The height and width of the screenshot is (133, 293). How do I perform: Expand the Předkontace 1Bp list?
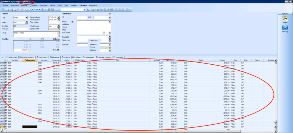click(x=58, y=26)
